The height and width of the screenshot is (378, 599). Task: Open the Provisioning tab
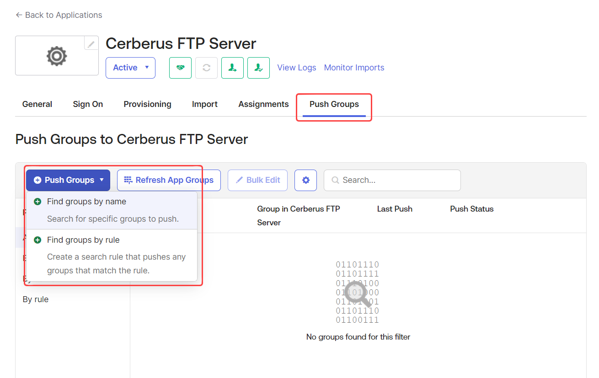[147, 104]
